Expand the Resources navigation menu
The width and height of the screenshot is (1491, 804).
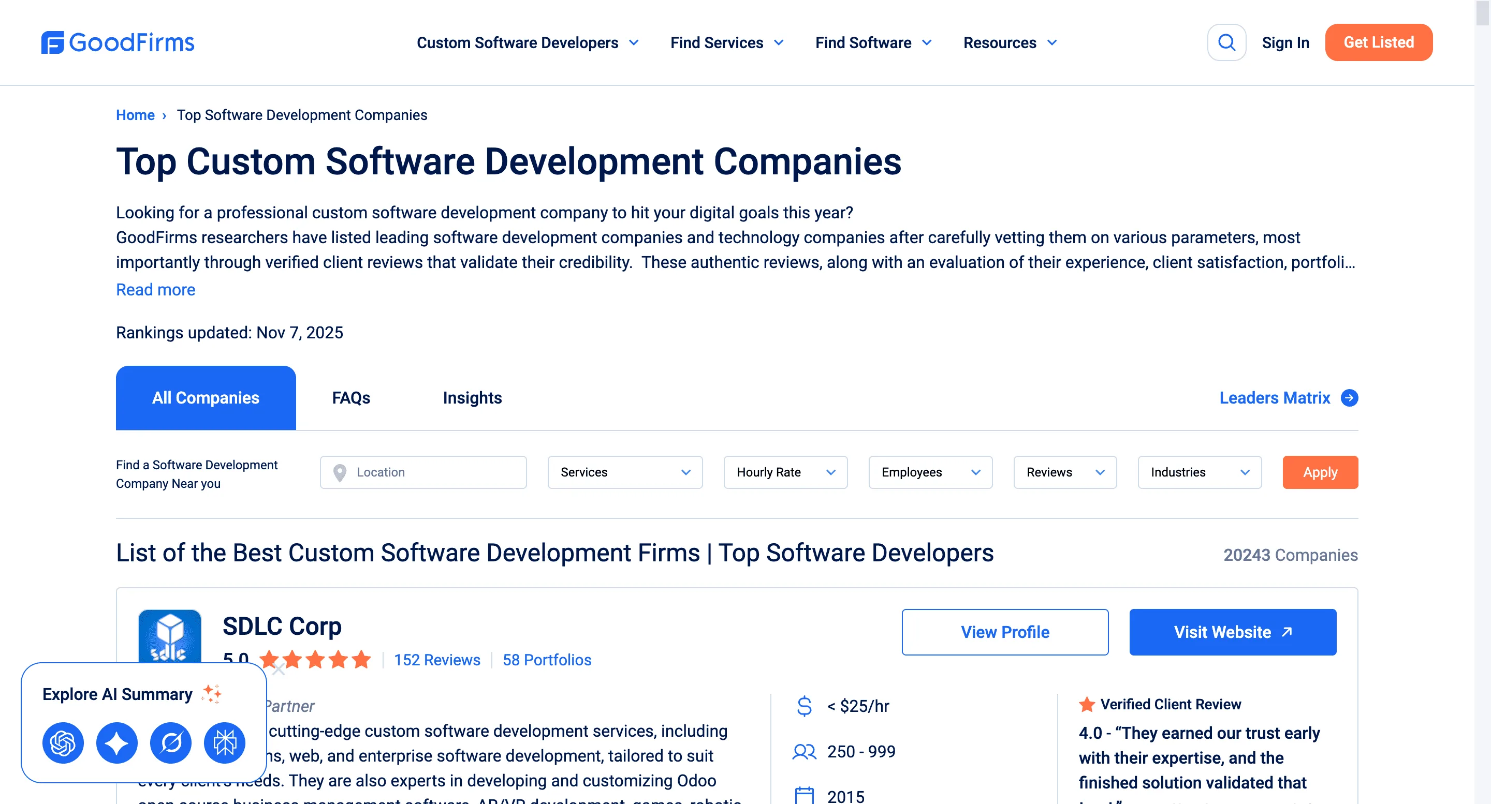pyautogui.click(x=1010, y=42)
